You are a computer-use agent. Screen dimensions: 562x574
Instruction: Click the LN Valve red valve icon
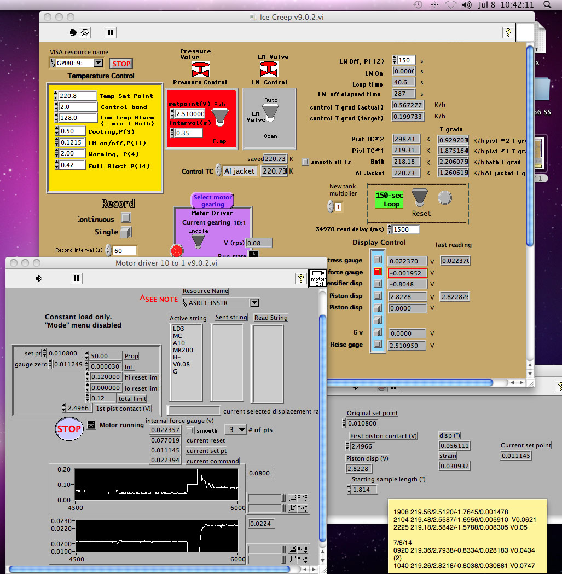[269, 69]
